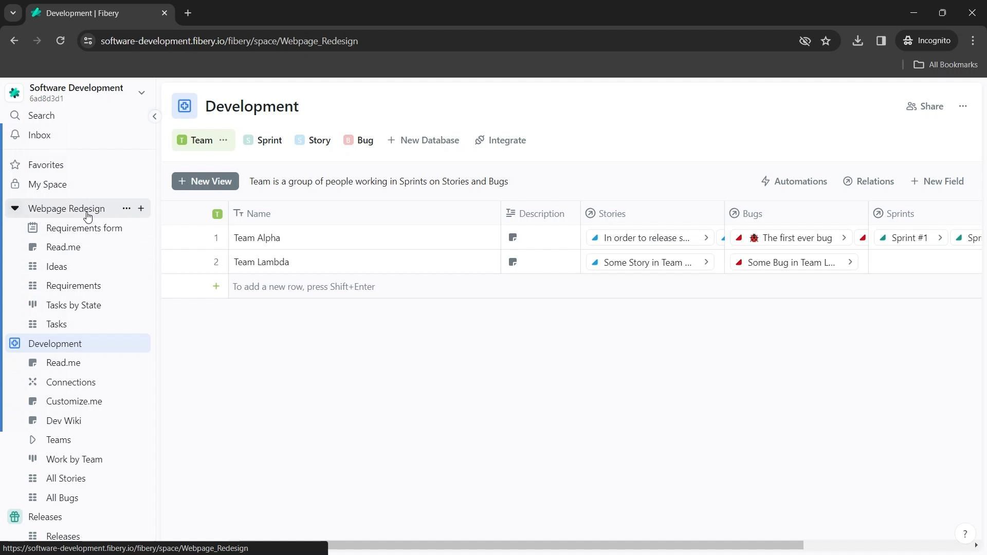
Task: Open Software Development workspace dropdown
Action: 141,92
